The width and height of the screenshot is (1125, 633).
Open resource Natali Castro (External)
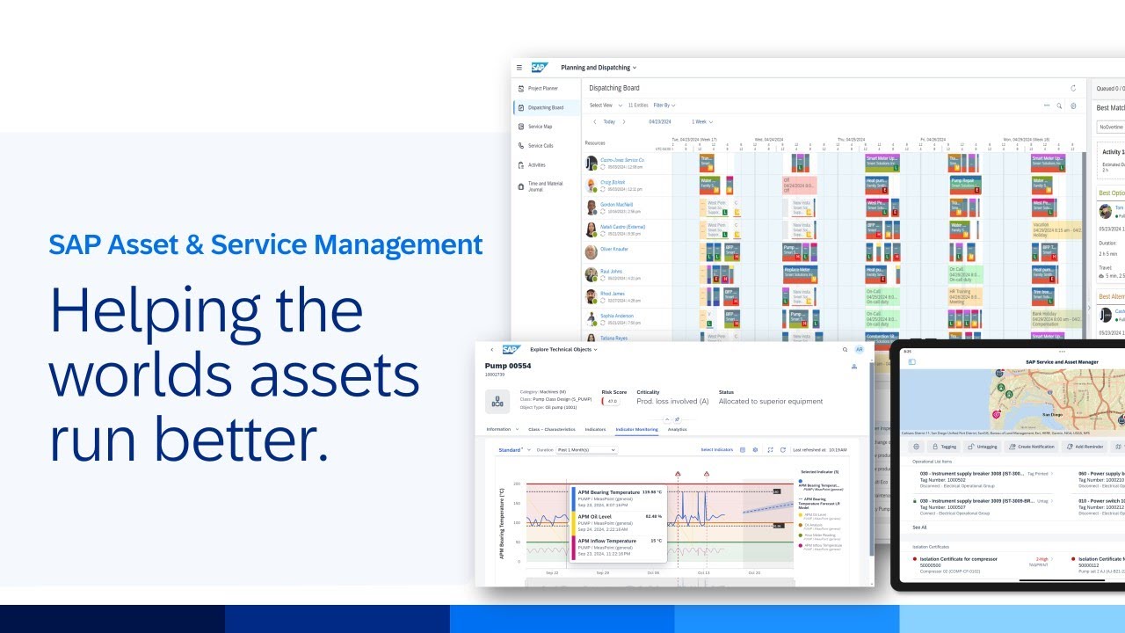(622, 226)
